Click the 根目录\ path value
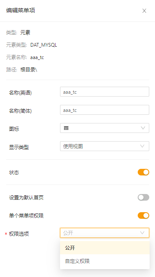Image resolution: width=155 pixels, height=277 pixels. click(x=29, y=70)
